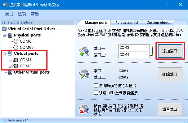Screen dimensions: 188x123
Task: Click the 添加端口 button
Action: [170, 51]
